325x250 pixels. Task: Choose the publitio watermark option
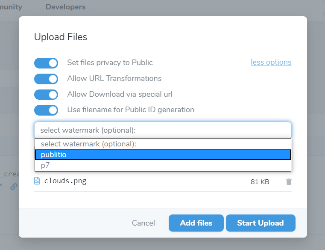tap(163, 155)
